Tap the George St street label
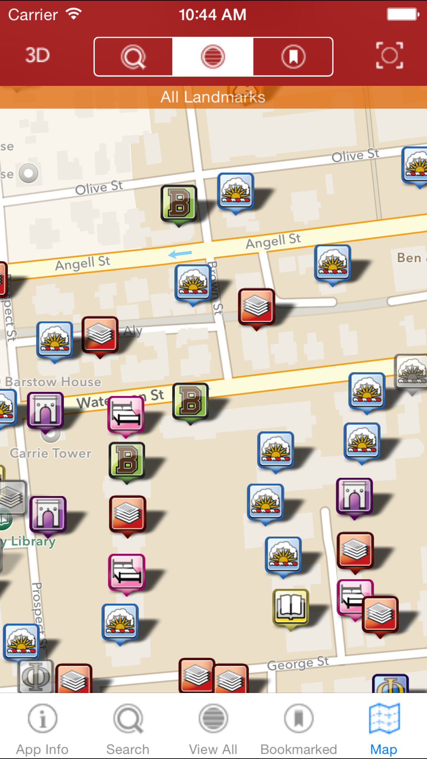 [x=298, y=663]
